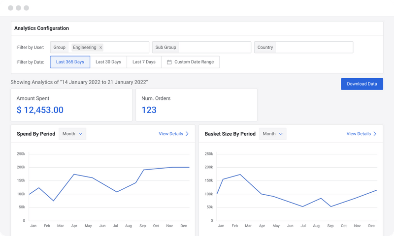Click the Amount Spent summary card

tap(71, 105)
